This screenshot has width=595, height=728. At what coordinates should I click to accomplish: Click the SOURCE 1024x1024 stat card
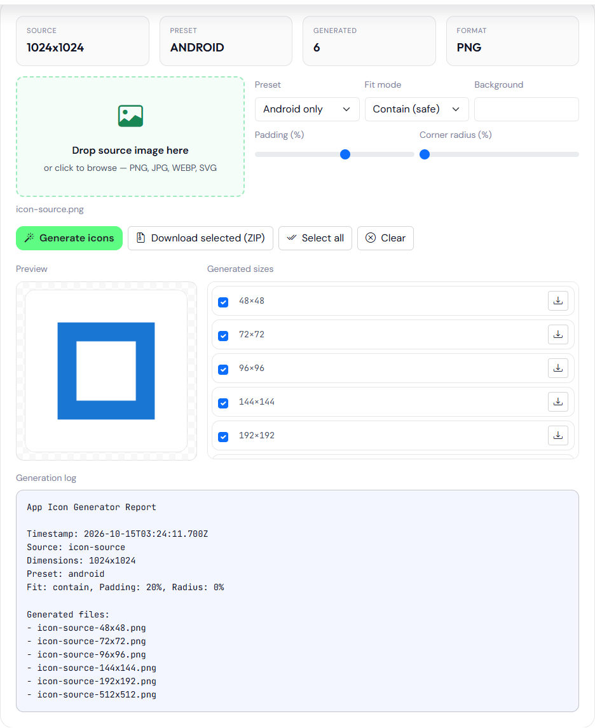[x=83, y=41]
